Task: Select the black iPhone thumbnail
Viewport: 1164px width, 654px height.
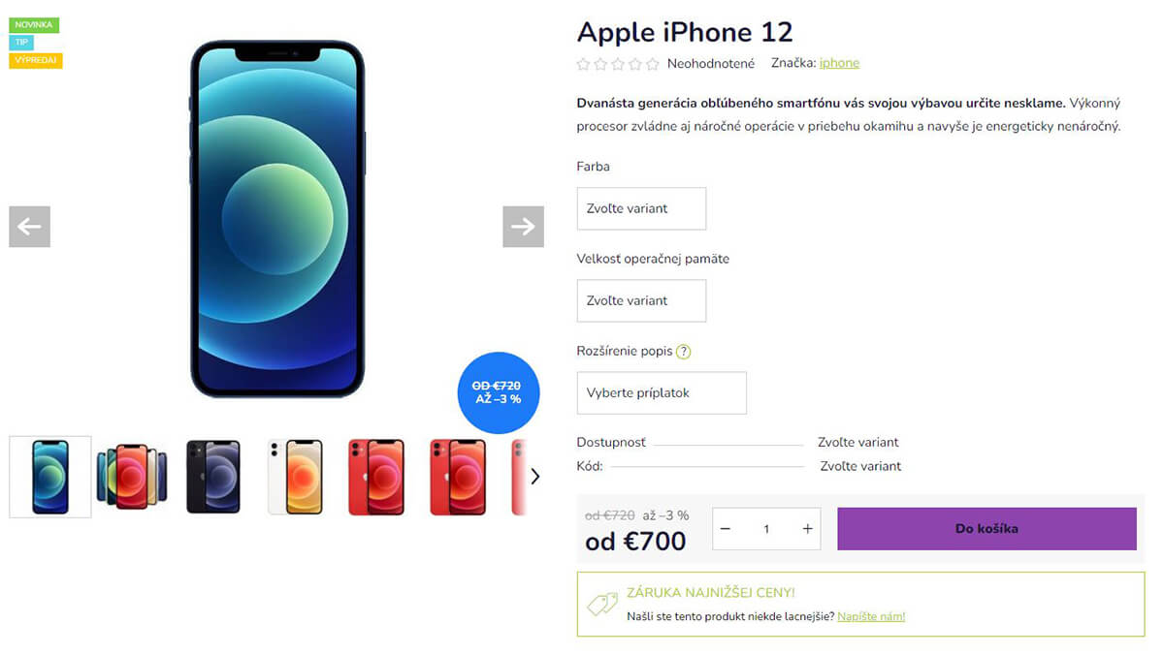Action: tap(213, 477)
